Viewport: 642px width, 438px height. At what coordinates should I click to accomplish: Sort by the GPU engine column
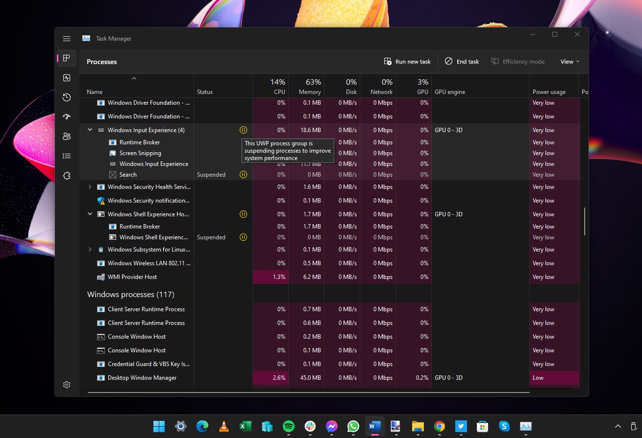[480, 86]
